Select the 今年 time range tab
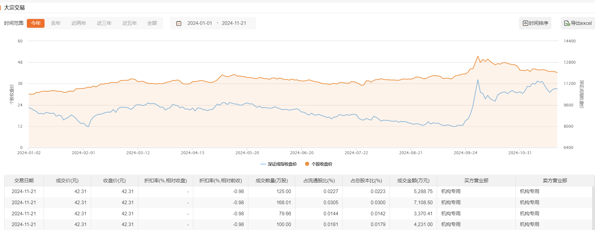Screen dimensions: 595x230 pyautogui.click(x=36, y=23)
